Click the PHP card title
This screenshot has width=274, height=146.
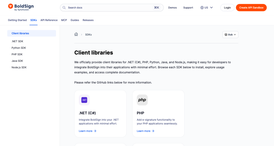click(x=140, y=113)
